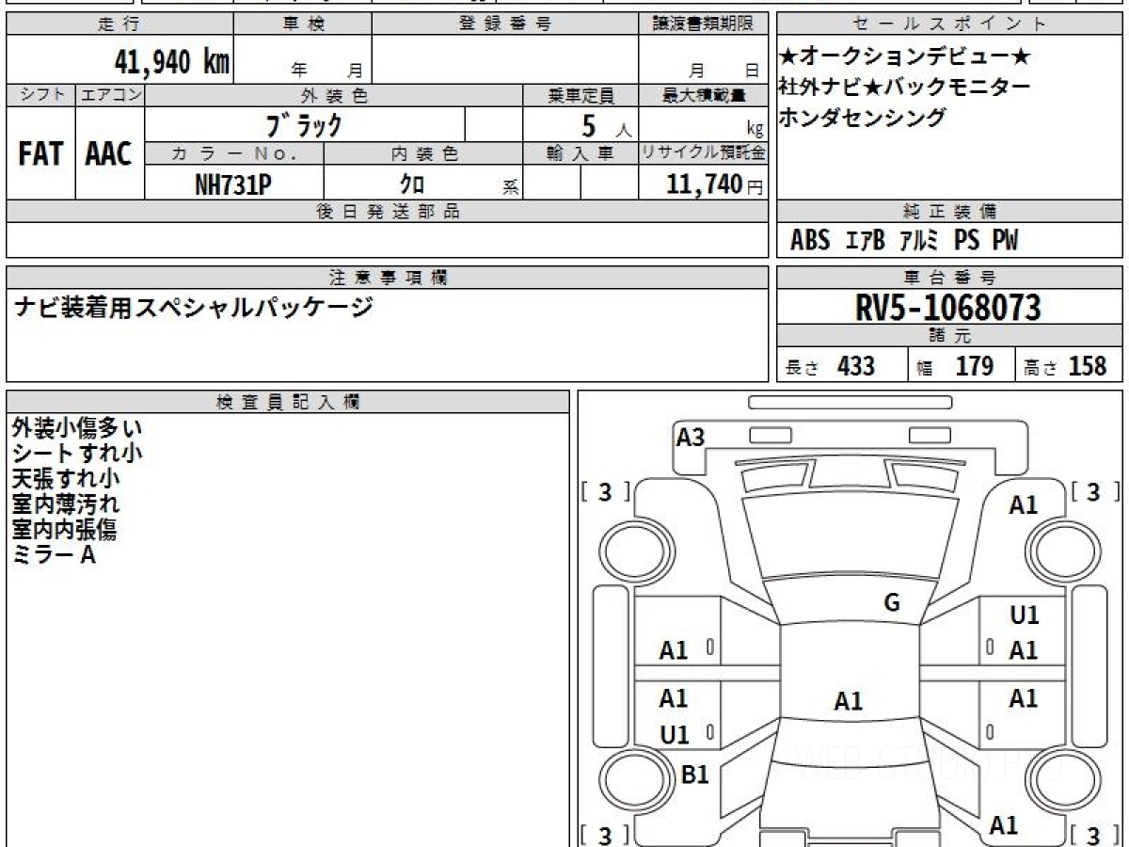Select the height value 高さ 158
The image size is (1129, 847).
click(x=1066, y=366)
